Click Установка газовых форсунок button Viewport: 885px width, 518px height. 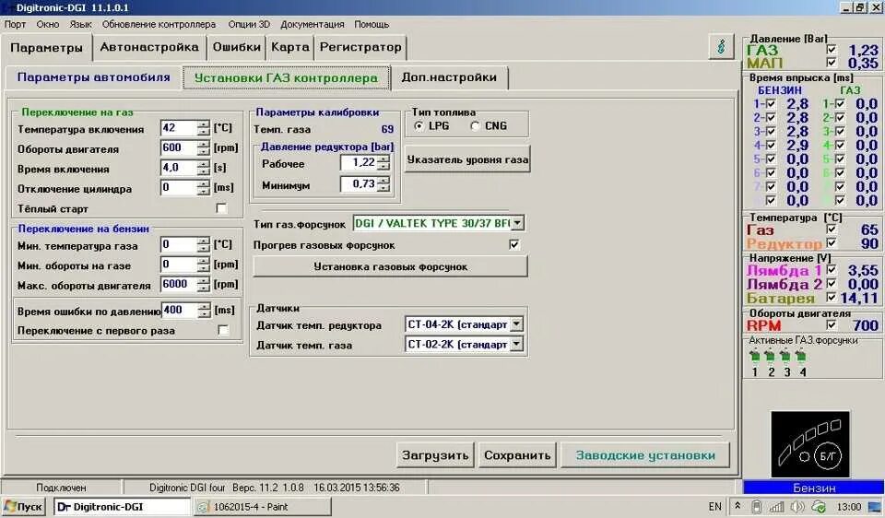click(x=390, y=266)
